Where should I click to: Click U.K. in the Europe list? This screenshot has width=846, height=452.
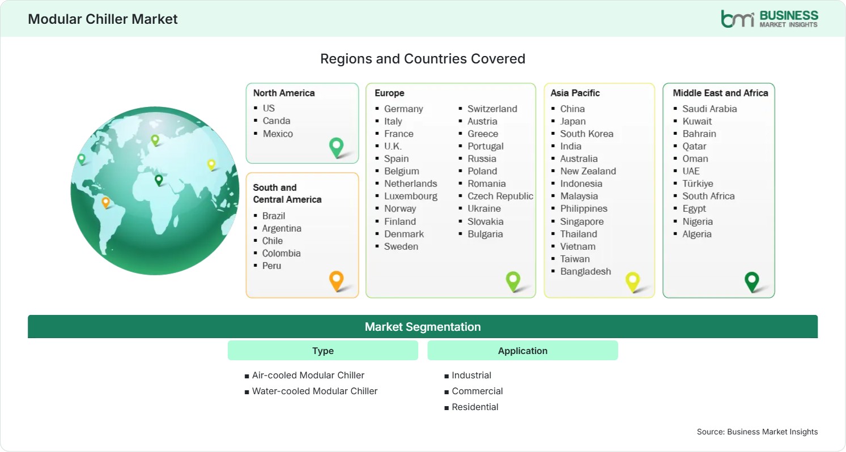click(393, 146)
